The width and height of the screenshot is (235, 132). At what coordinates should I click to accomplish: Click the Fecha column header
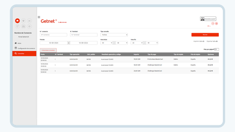[x=43, y=54]
